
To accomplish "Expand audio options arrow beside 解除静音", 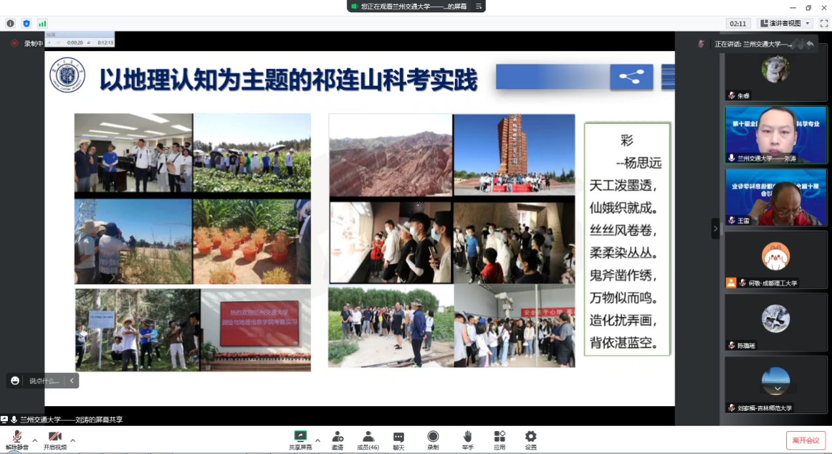I will [x=35, y=440].
